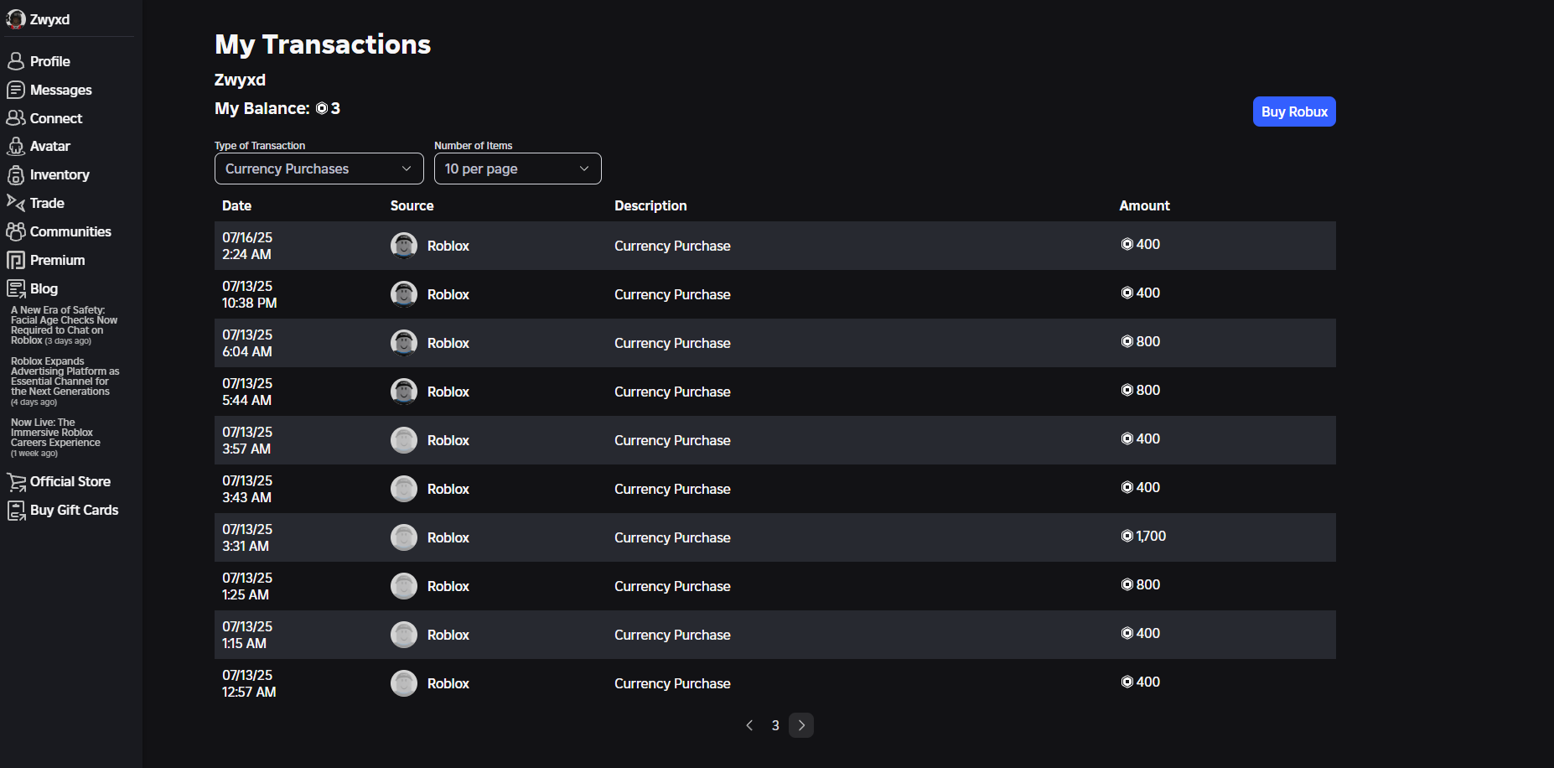Click the Official Store link

pyautogui.click(x=70, y=481)
